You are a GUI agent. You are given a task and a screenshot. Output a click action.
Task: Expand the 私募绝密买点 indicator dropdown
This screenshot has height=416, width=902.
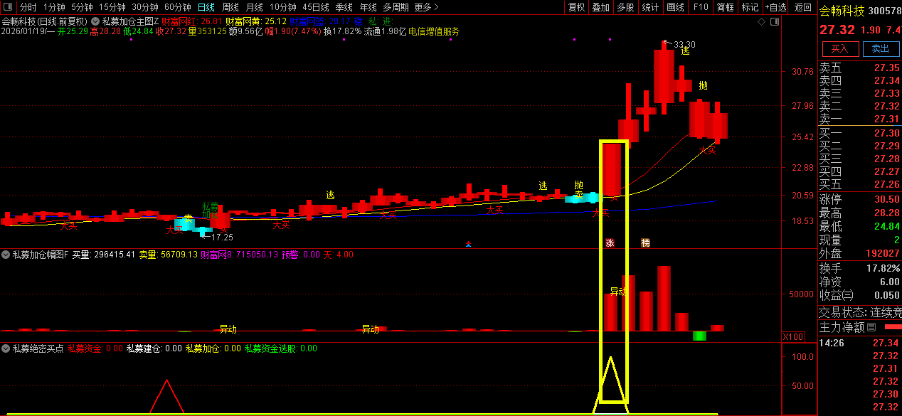coord(6,348)
